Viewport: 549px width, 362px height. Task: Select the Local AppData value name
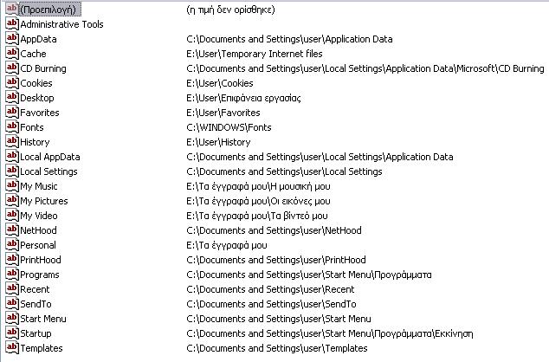point(50,157)
